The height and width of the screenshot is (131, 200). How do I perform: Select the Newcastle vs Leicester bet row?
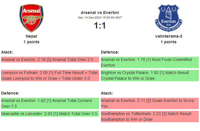point(50,114)
